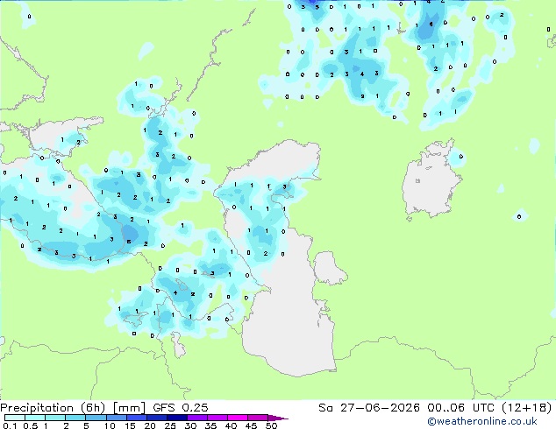
Task: Click the legend label '0.1'
Action: coord(10,425)
